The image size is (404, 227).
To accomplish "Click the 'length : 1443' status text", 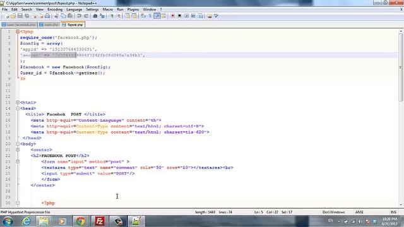I will click(x=205, y=212).
